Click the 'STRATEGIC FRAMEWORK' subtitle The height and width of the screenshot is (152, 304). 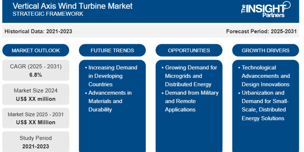pyautogui.click(x=48, y=14)
